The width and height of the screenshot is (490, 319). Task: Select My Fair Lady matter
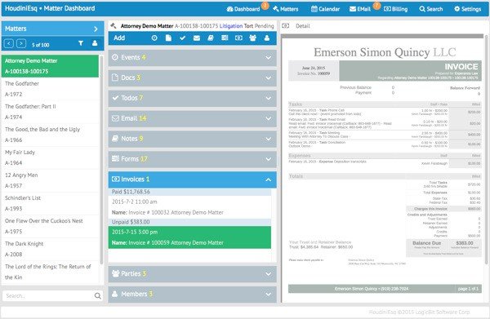coord(50,157)
